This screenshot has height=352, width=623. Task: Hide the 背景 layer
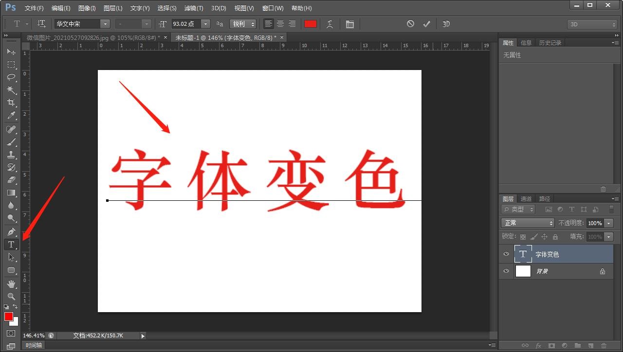point(506,271)
